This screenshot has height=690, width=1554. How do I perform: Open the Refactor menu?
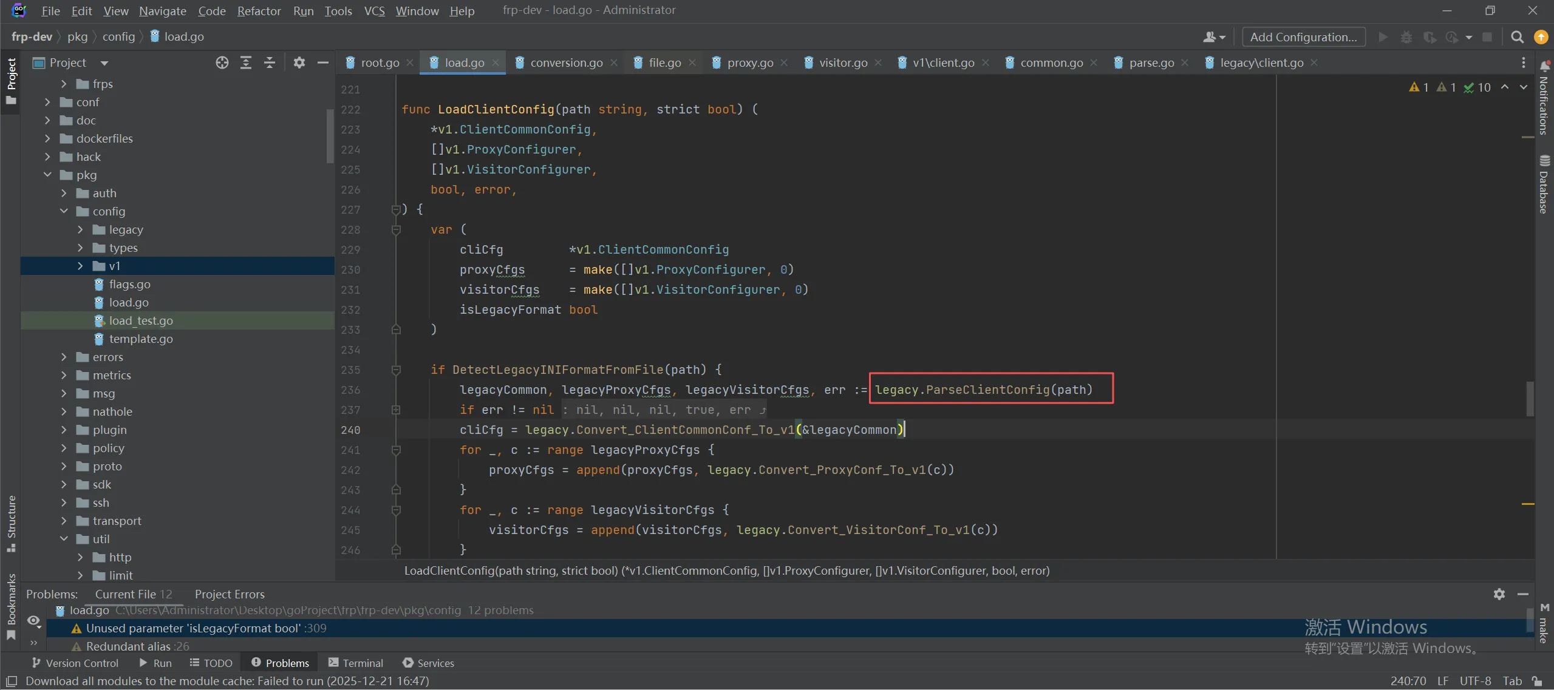click(259, 10)
